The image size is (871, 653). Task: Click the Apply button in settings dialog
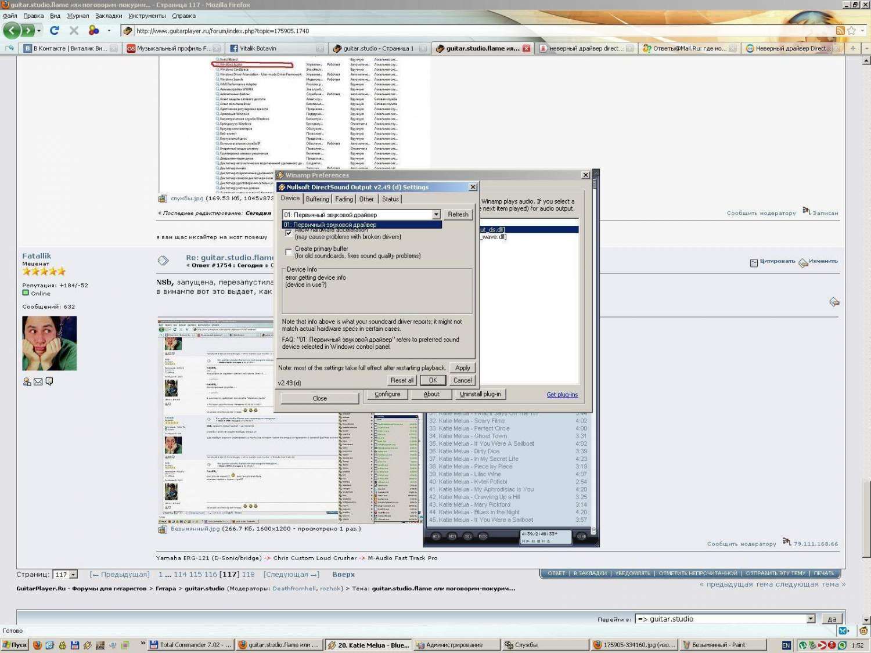point(463,368)
